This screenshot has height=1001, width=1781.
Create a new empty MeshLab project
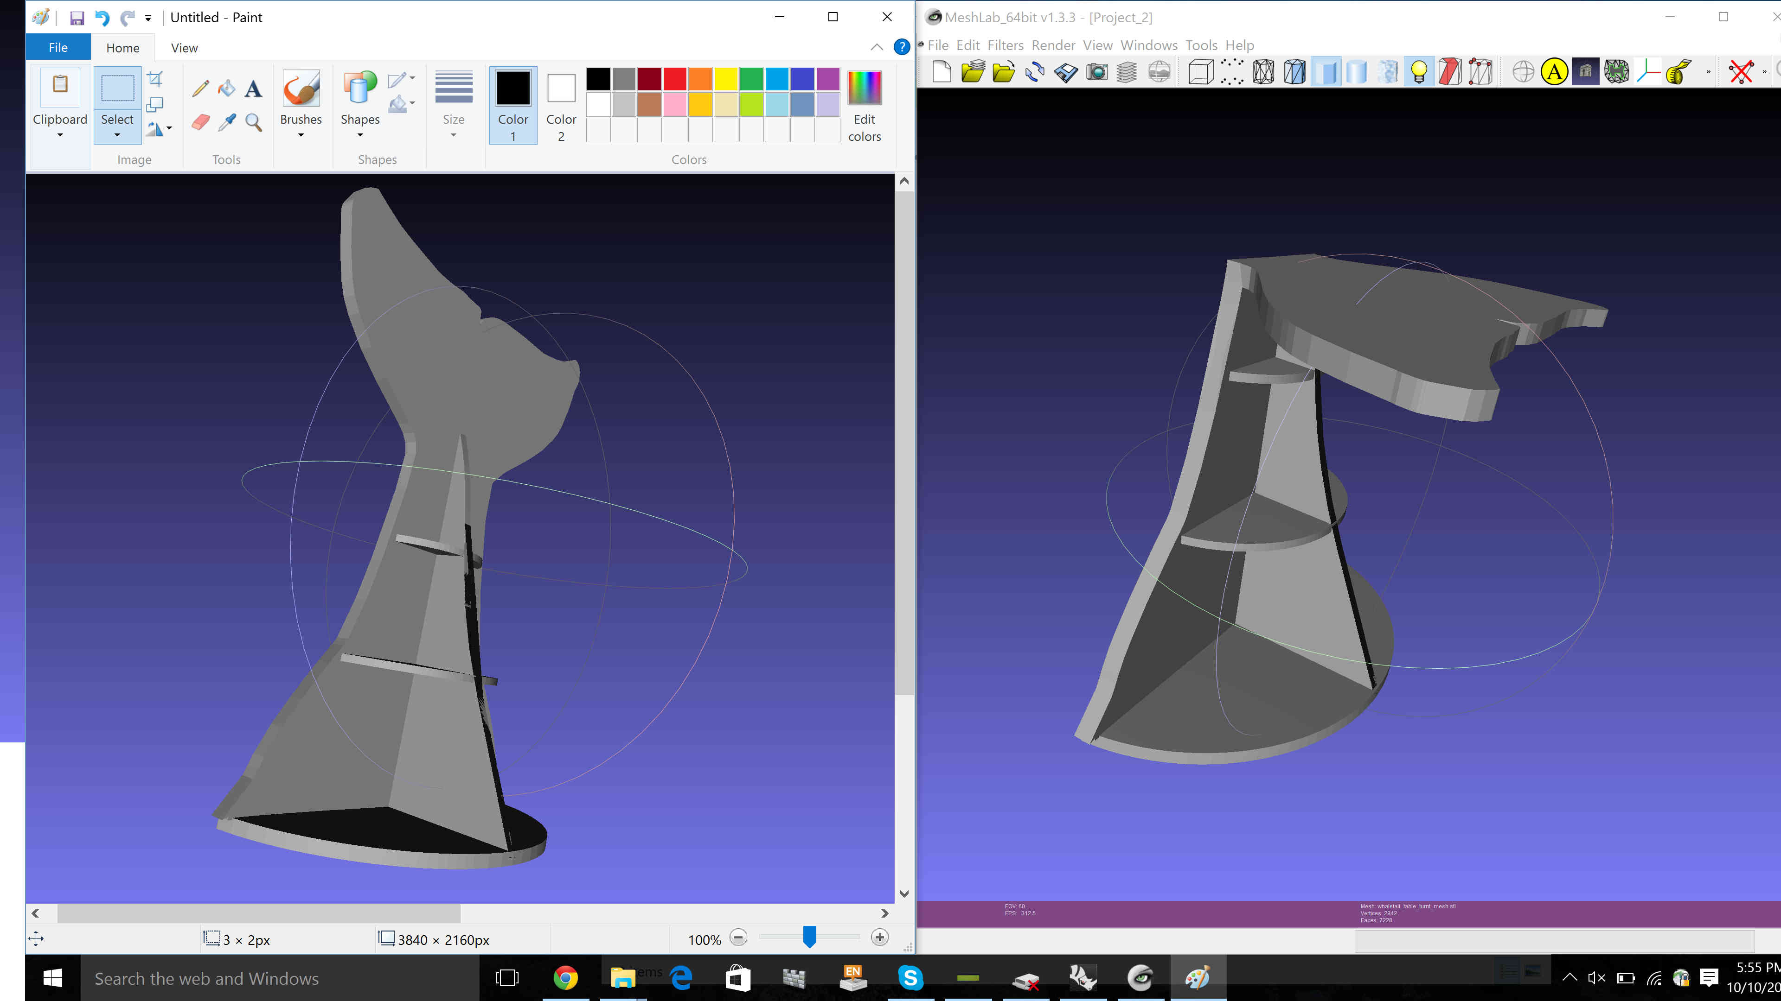coord(942,71)
